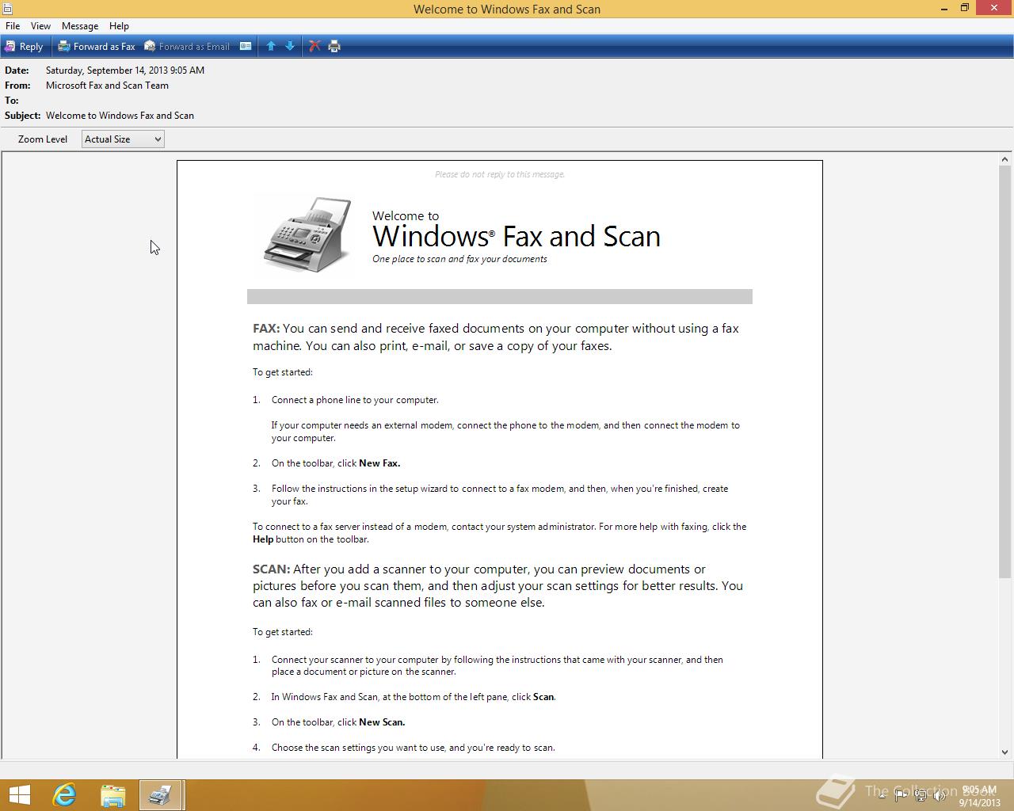Click the scroll down arrow of document
The height and width of the screenshot is (811, 1014).
click(x=1004, y=752)
